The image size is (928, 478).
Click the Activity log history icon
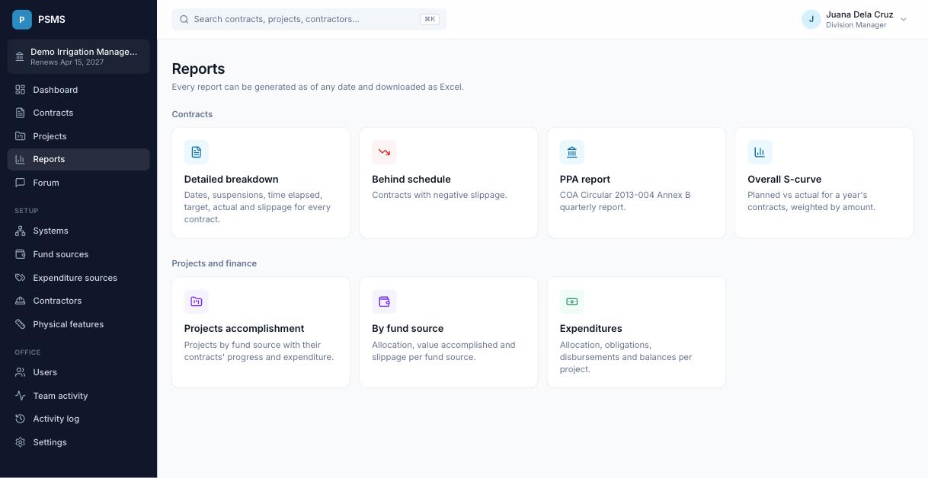(21, 419)
